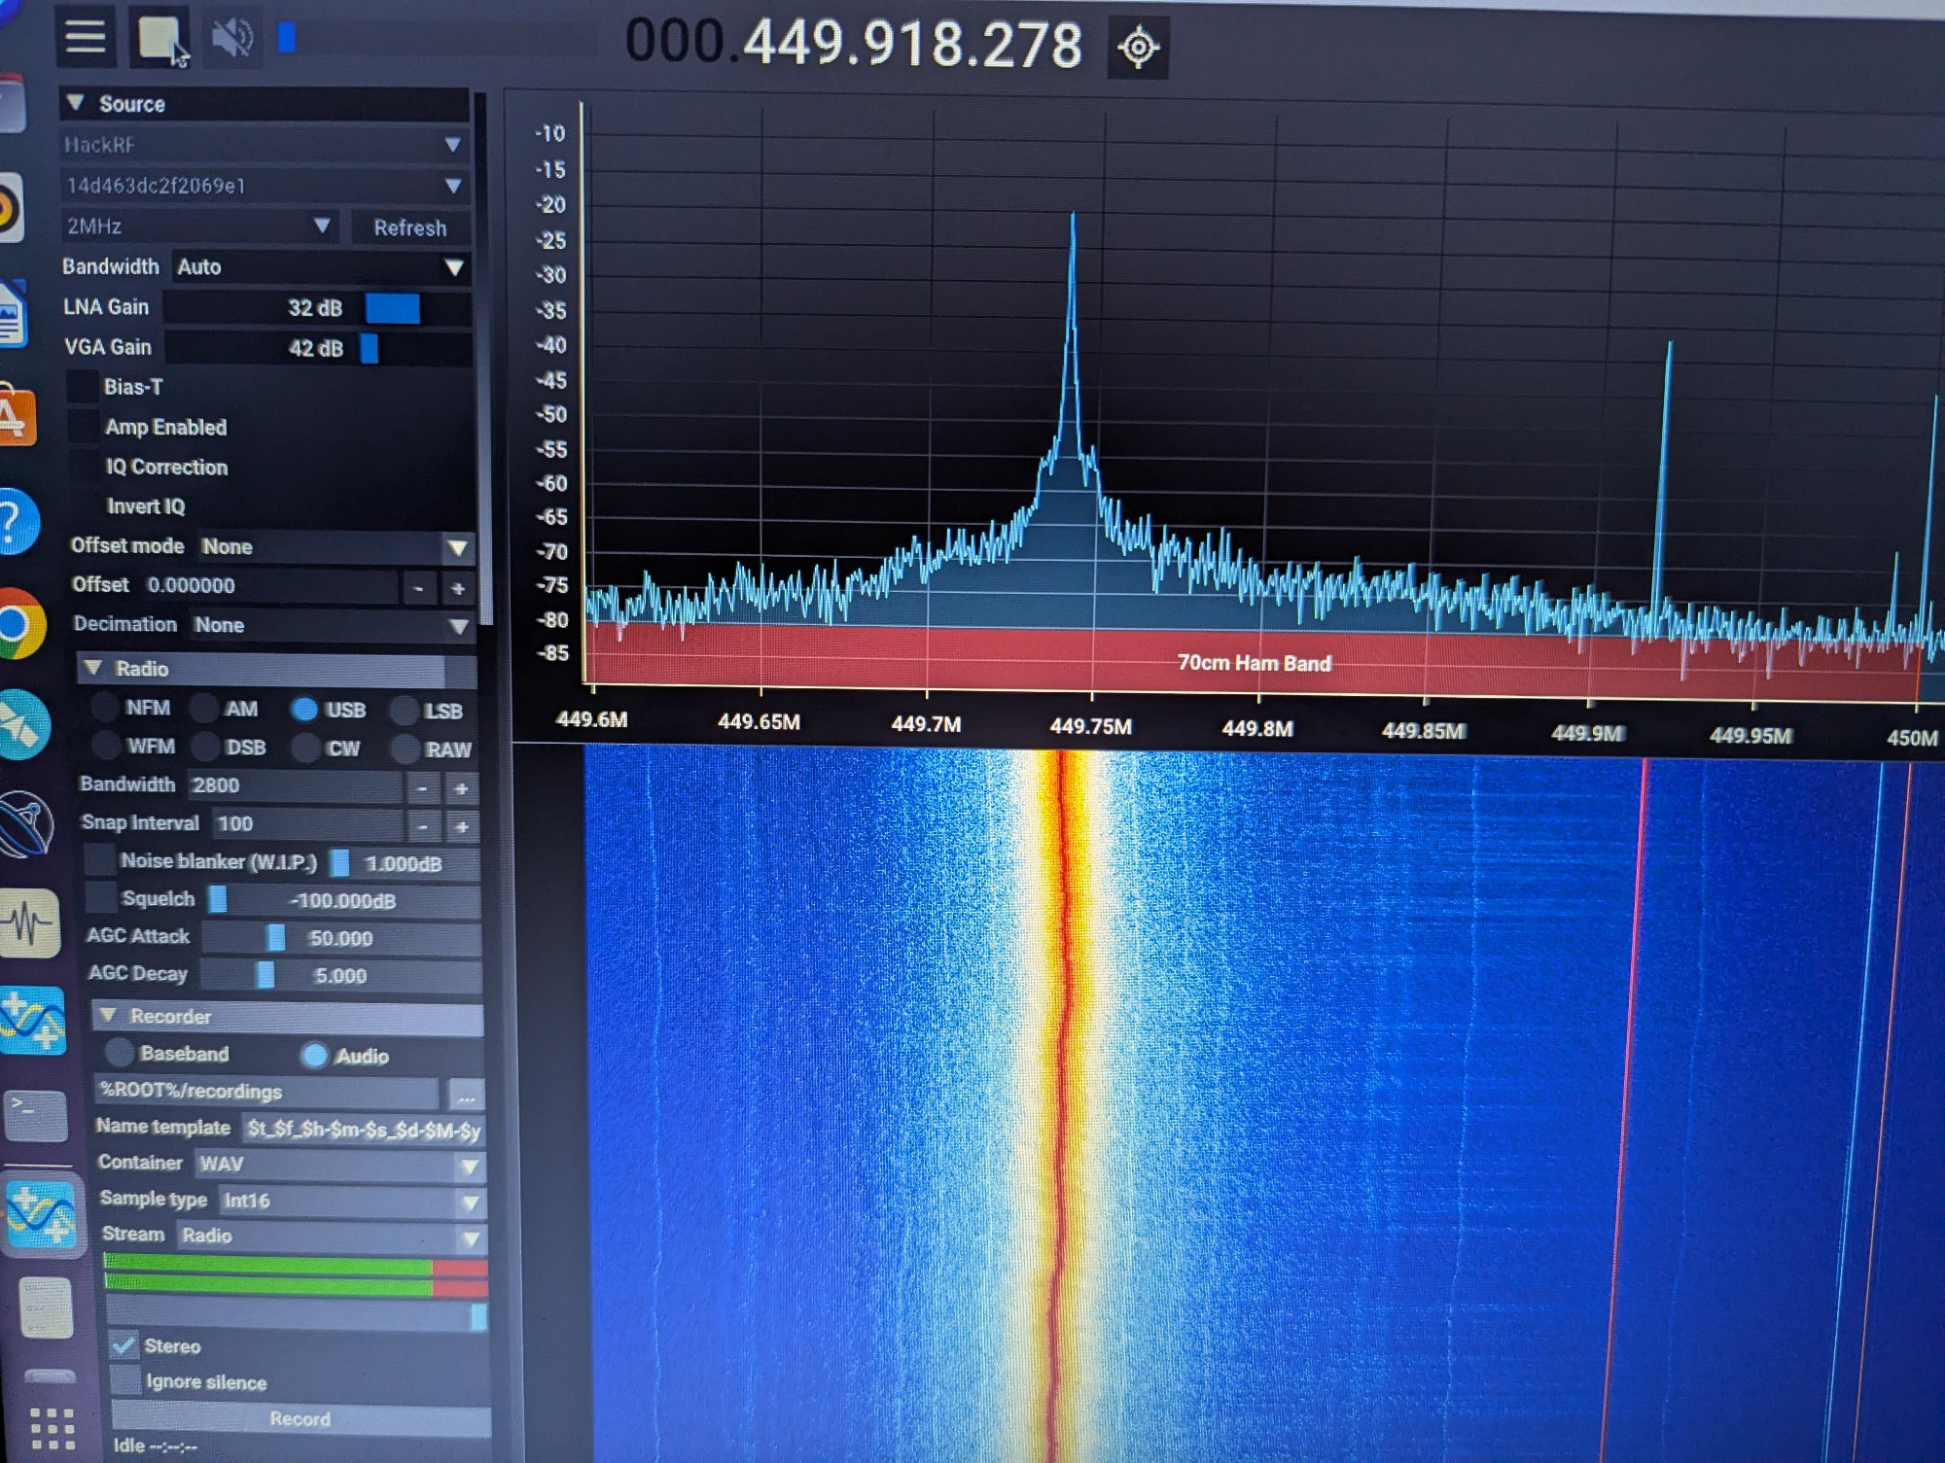Enable the Squelch checkbox
Image resolution: width=1945 pixels, height=1463 pixels.
pyautogui.click(x=101, y=898)
